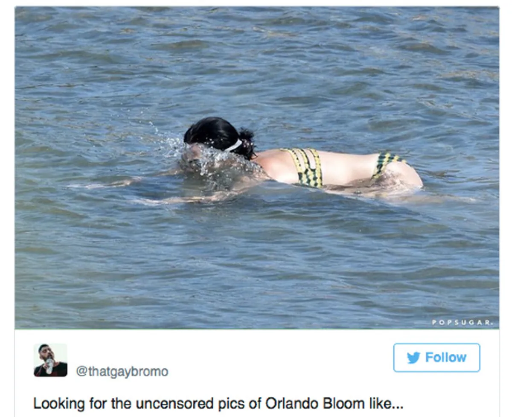Select the word "Follow" label text
The image size is (512, 417).
click(x=446, y=358)
